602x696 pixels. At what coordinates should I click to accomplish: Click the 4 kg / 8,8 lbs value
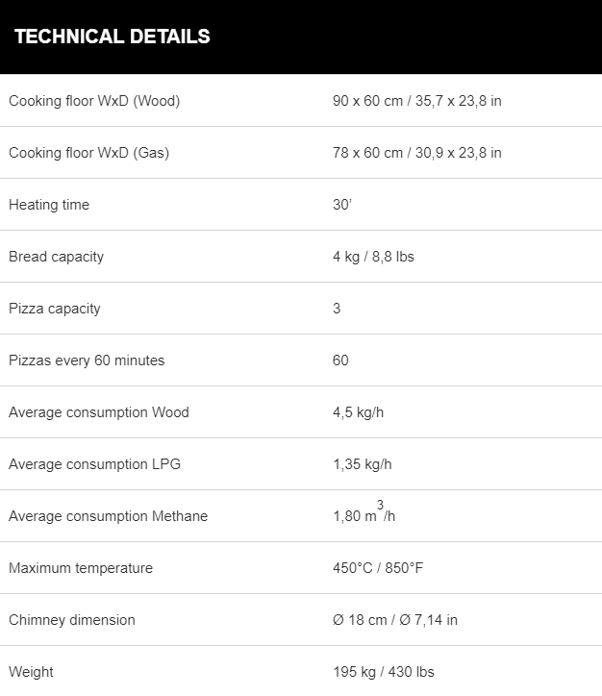pos(373,257)
